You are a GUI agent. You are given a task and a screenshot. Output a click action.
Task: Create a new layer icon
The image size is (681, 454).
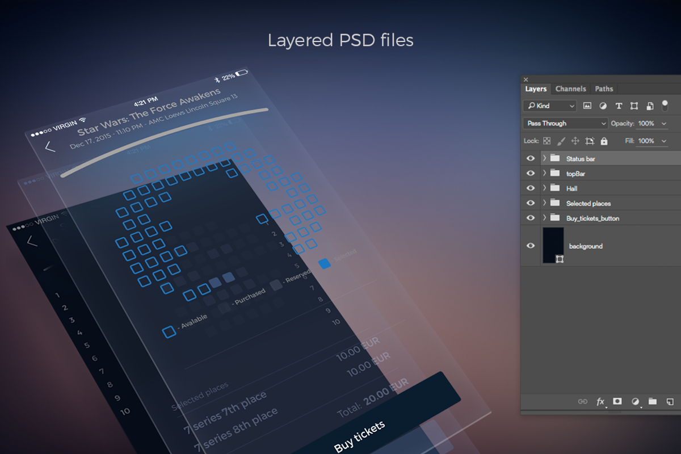coord(670,401)
